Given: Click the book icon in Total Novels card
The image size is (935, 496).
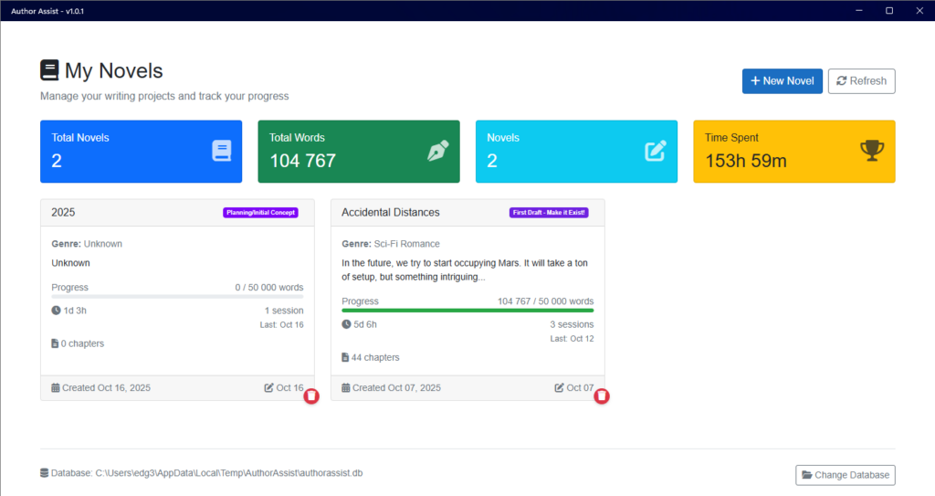Looking at the screenshot, I should point(222,151).
